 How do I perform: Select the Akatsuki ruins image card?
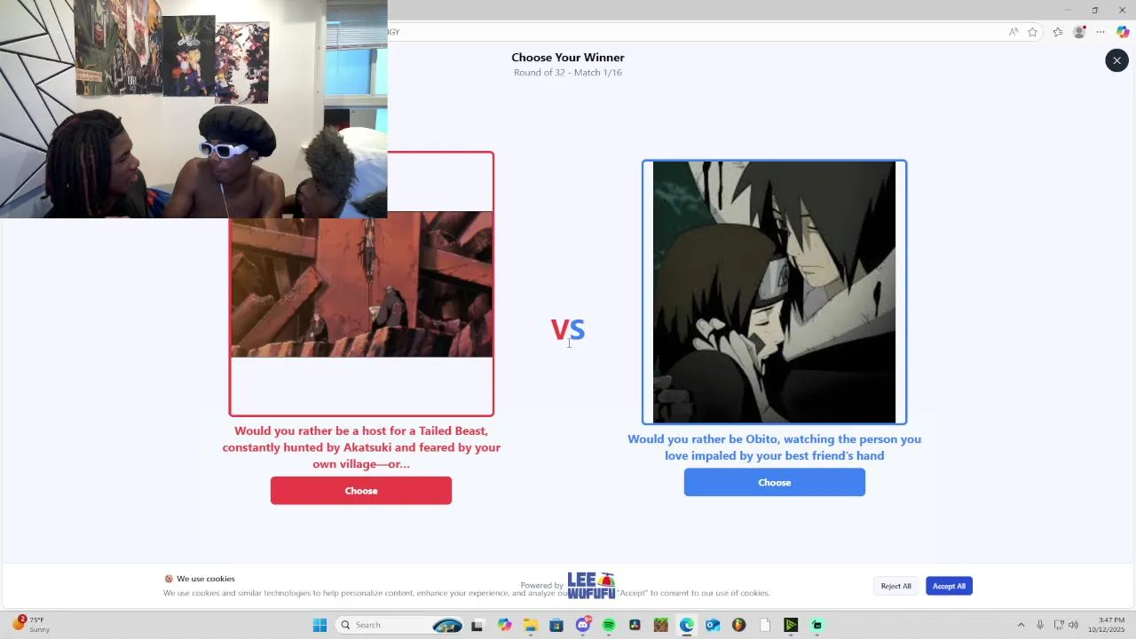pyautogui.click(x=361, y=284)
